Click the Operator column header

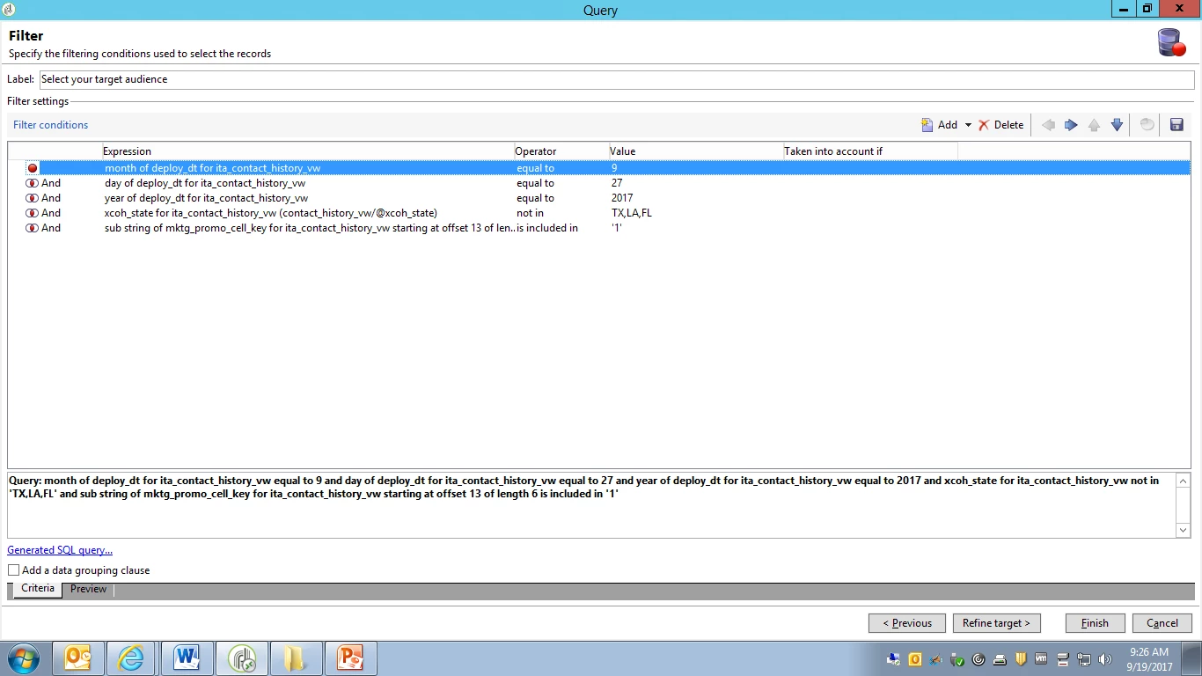(561, 151)
